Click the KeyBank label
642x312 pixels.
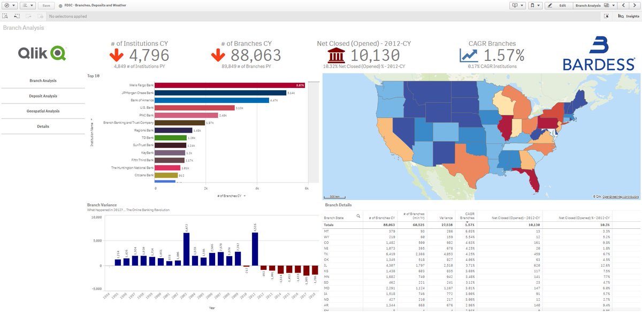click(147, 153)
